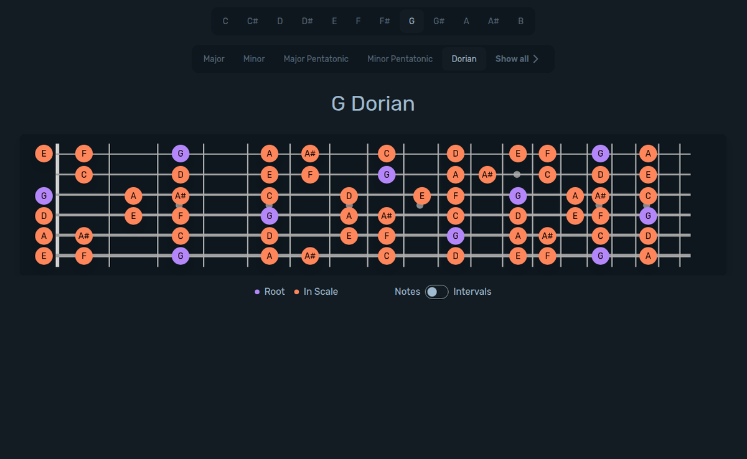
Task: Click the purple G marker on fifth fret D string
Action: [x=268, y=216]
